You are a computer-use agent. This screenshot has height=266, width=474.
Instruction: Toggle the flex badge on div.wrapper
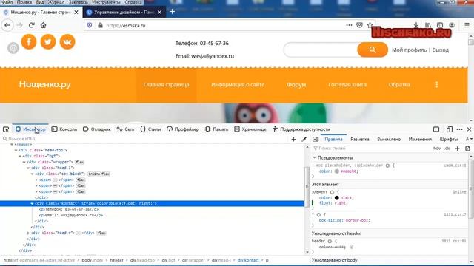pyautogui.click(x=79, y=162)
